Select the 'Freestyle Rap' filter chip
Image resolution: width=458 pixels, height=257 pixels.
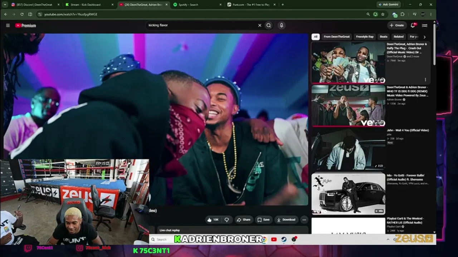click(x=365, y=36)
